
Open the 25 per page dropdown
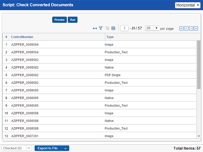(x=152, y=28)
